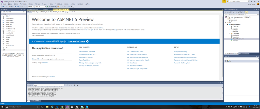Open Google Chrome from the taskbar
The image size is (260, 109).
point(62,107)
